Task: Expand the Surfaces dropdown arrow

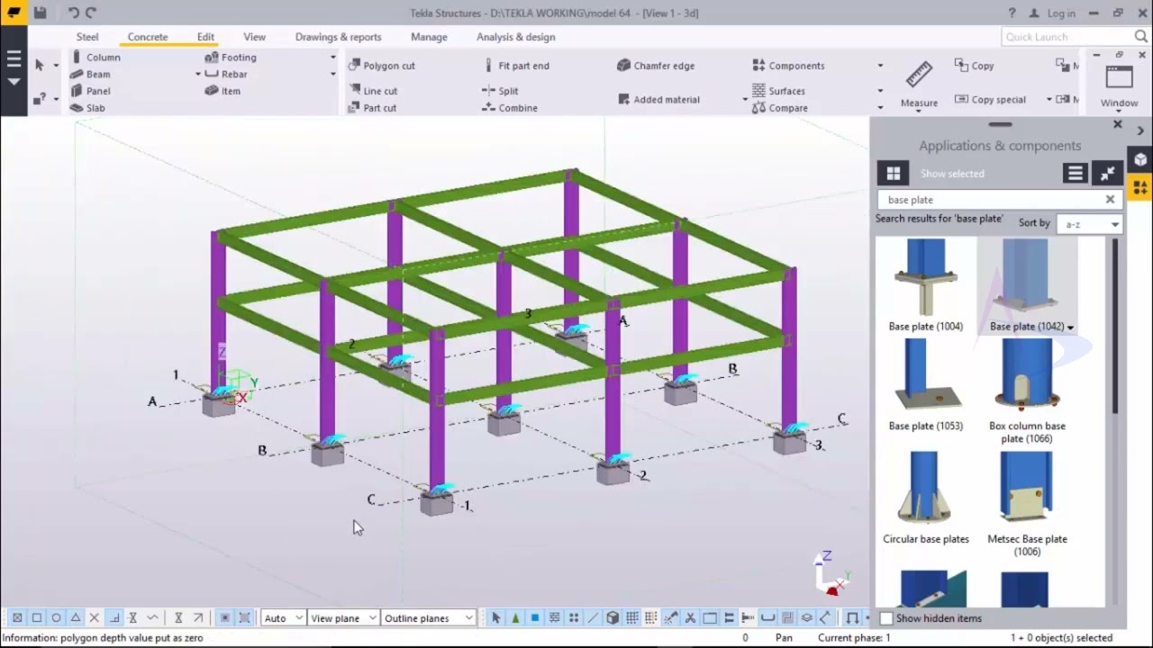Action: (880, 91)
